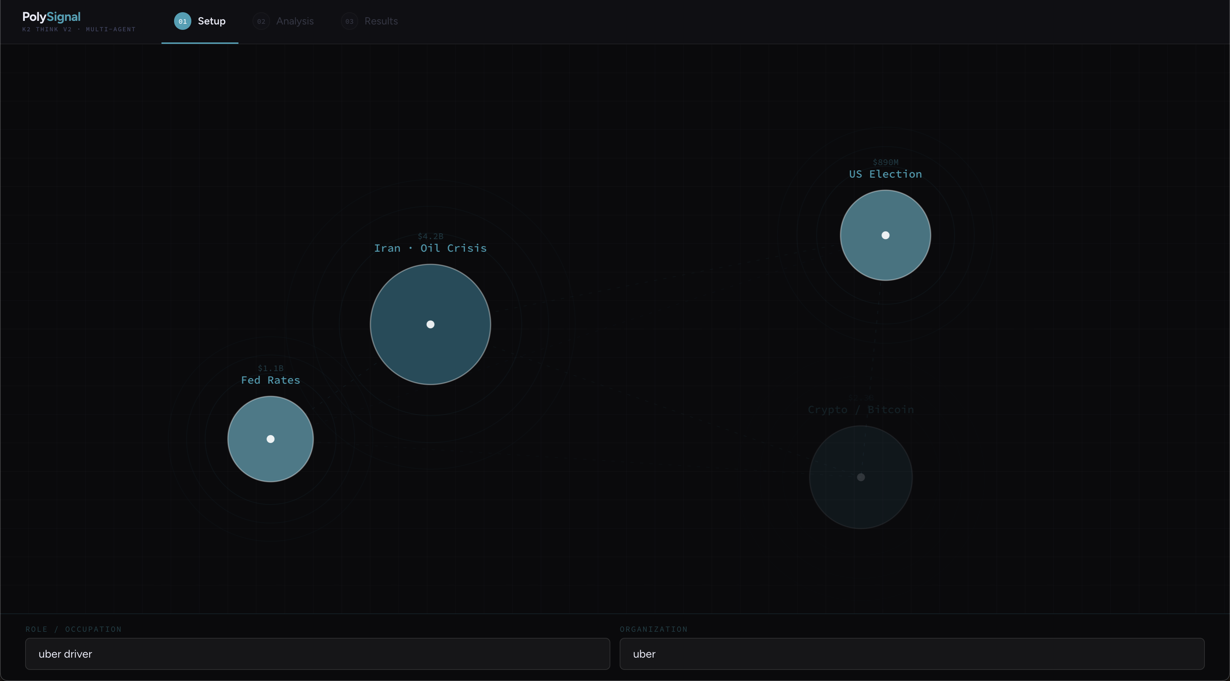Focus the Role / Occupation input field
This screenshot has width=1230, height=681.
(318, 654)
